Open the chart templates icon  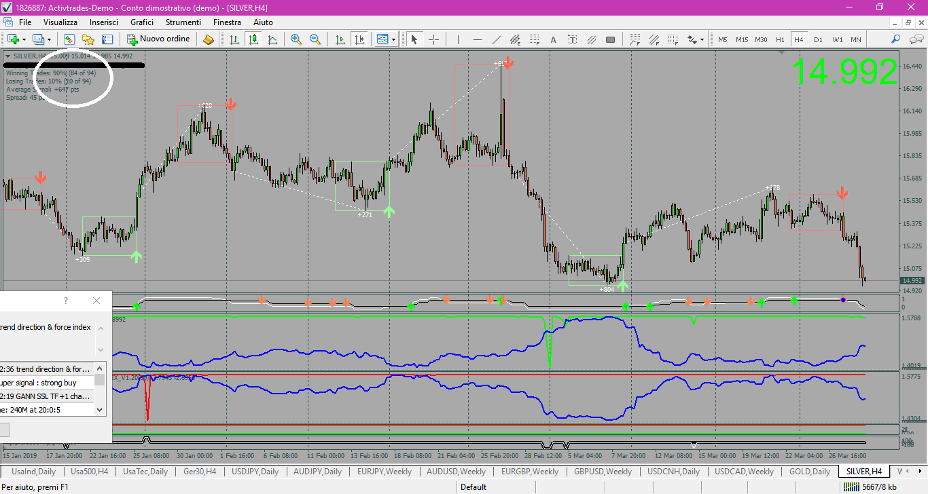(x=382, y=39)
